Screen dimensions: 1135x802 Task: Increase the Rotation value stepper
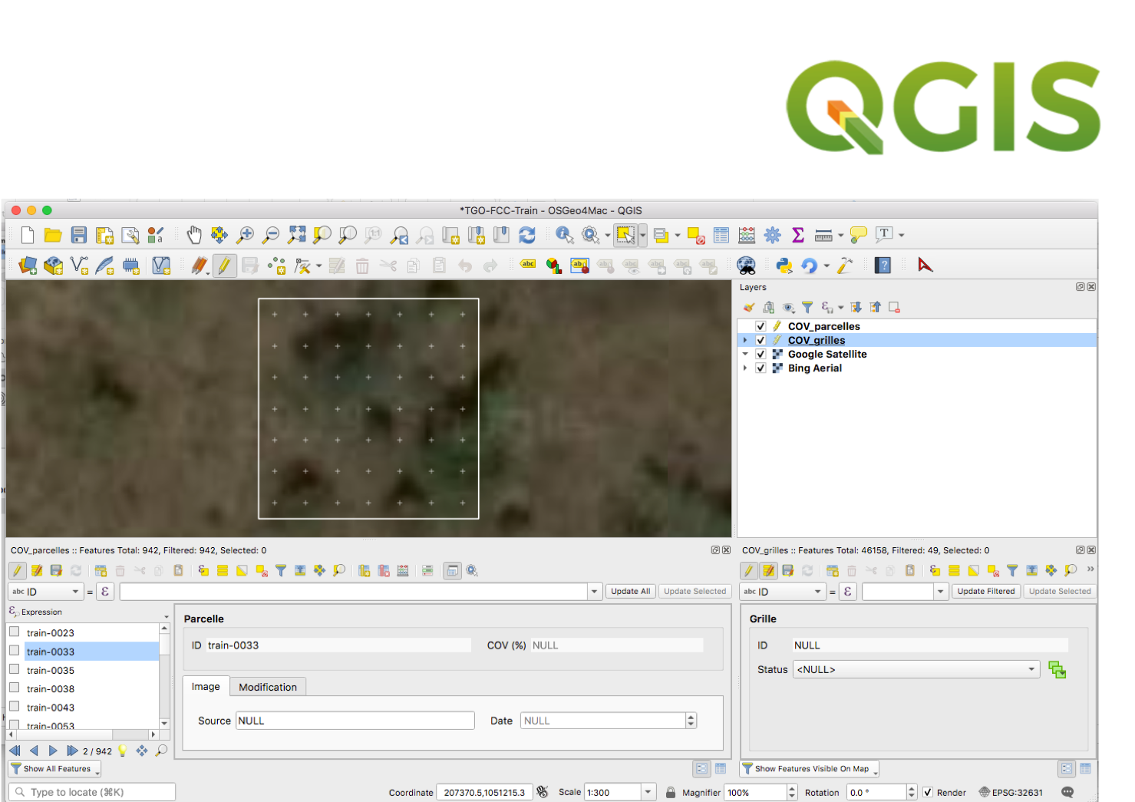pyautogui.click(x=912, y=788)
